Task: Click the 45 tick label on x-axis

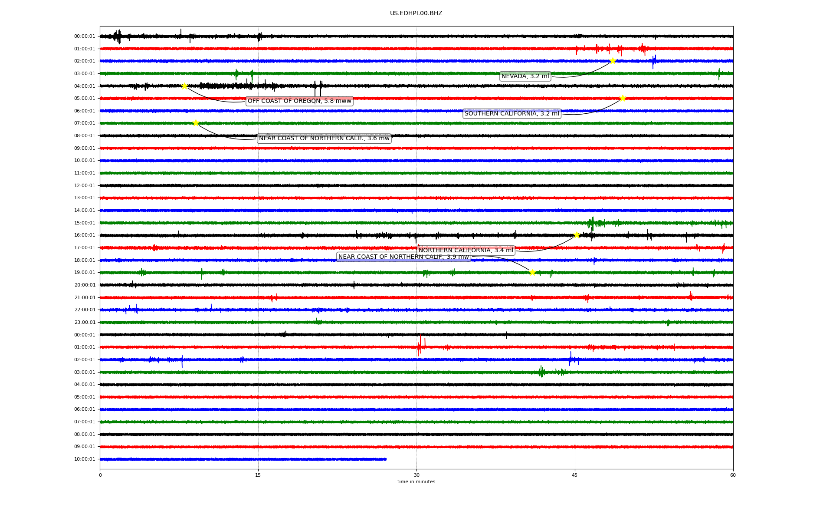Action: tap(575, 475)
